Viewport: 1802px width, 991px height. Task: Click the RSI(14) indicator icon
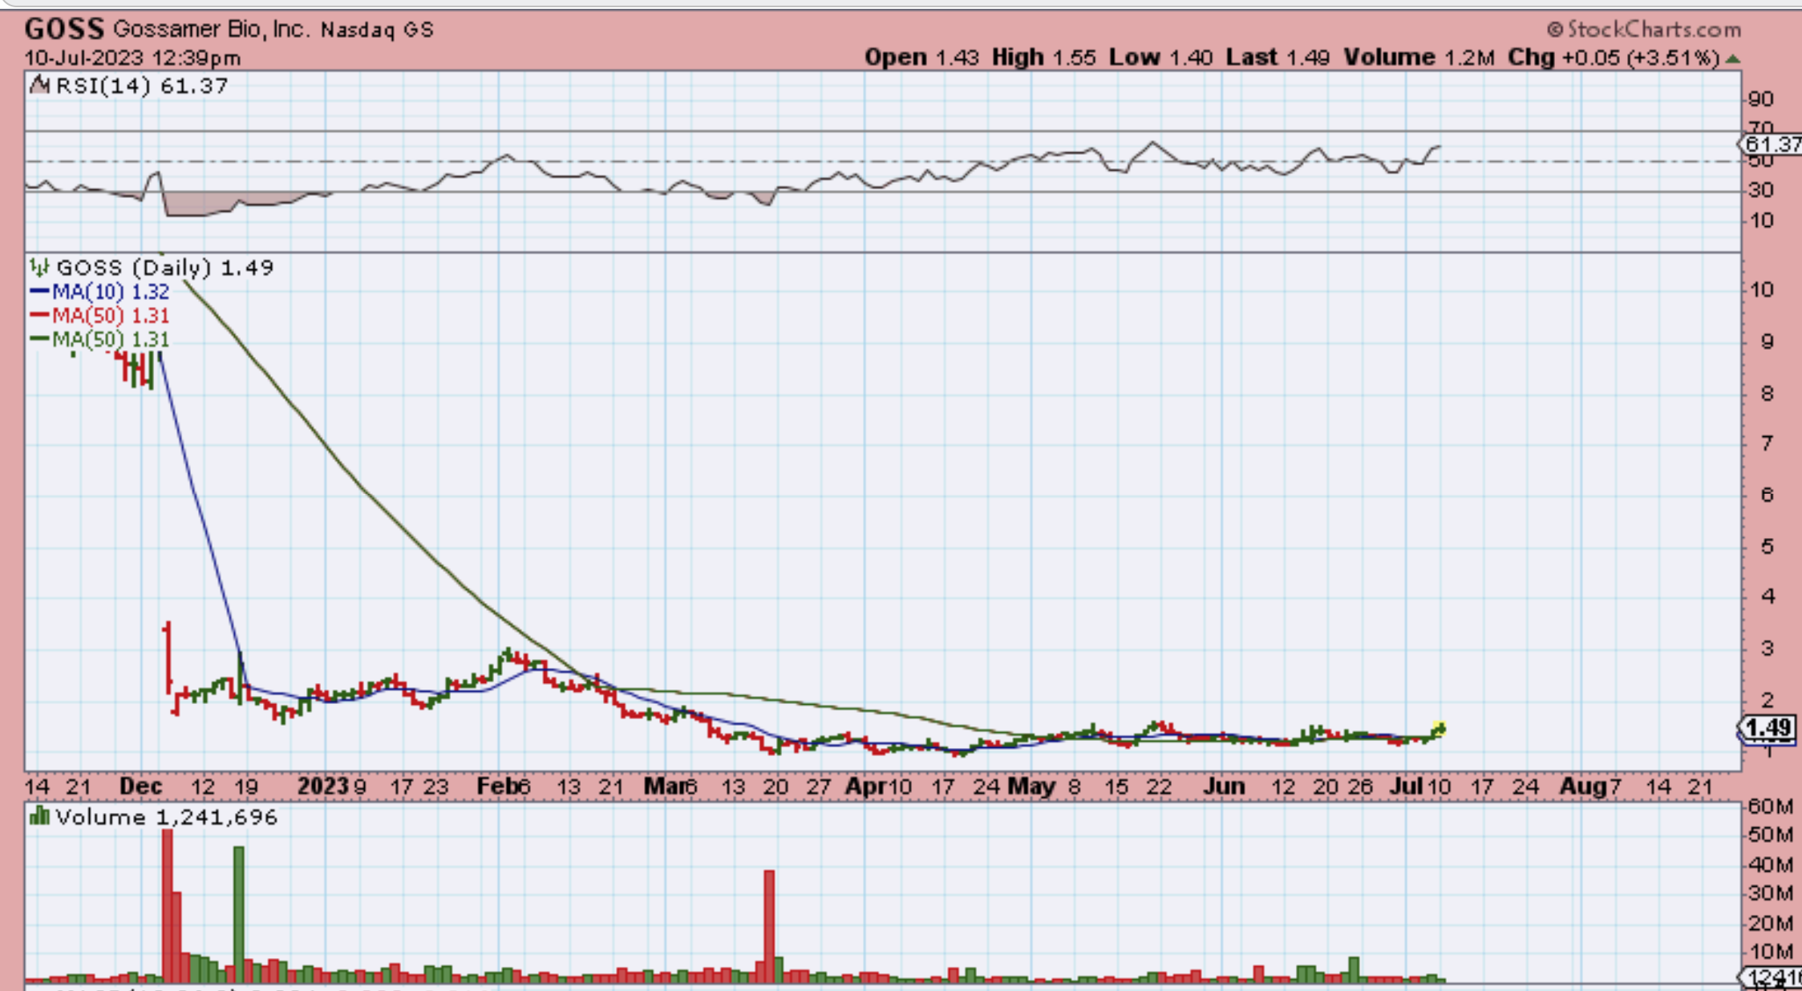tap(40, 84)
